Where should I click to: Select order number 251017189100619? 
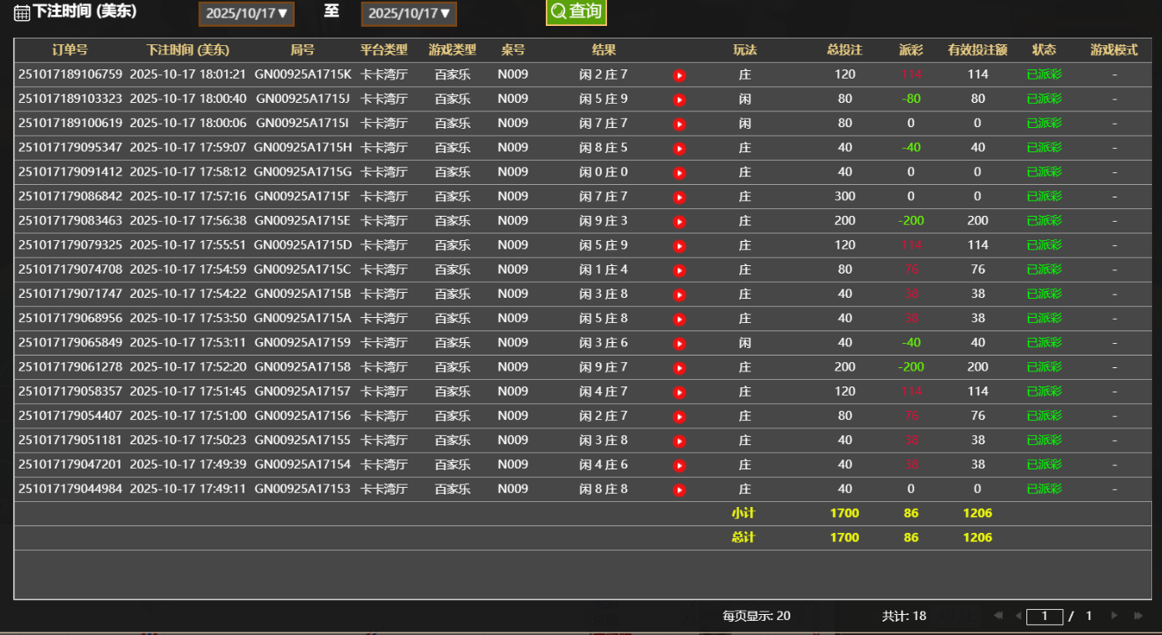point(70,123)
